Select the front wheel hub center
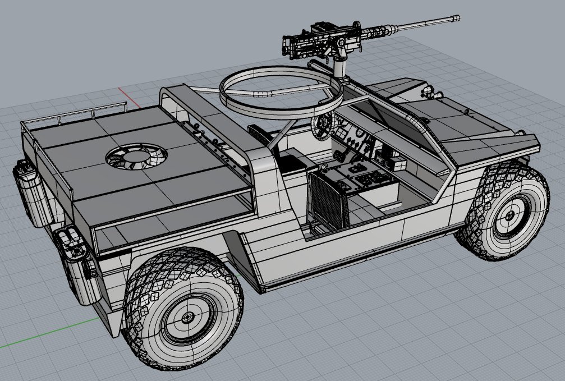 [x=509, y=216]
